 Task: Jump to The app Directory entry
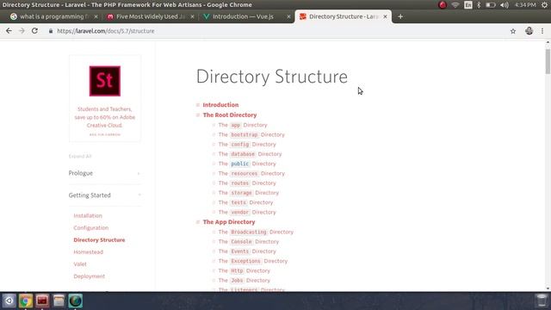243,125
